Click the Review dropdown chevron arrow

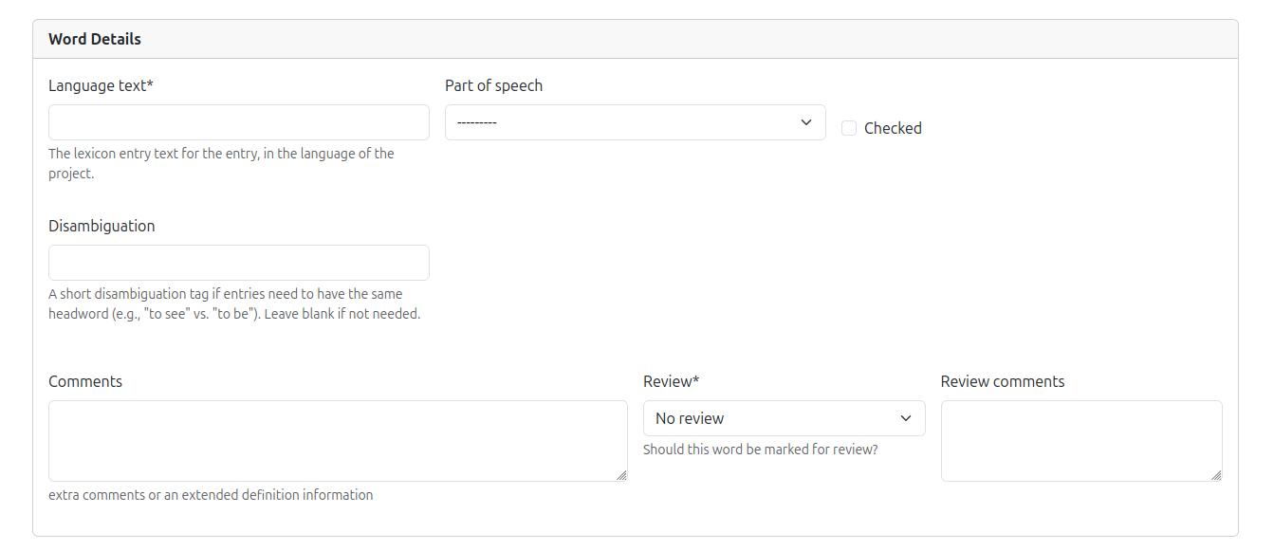coord(906,418)
